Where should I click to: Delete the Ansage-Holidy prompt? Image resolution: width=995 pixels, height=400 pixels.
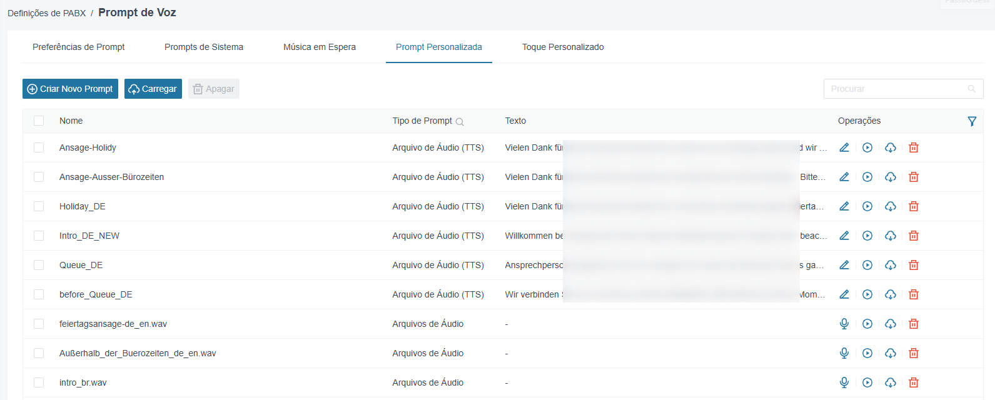click(914, 147)
